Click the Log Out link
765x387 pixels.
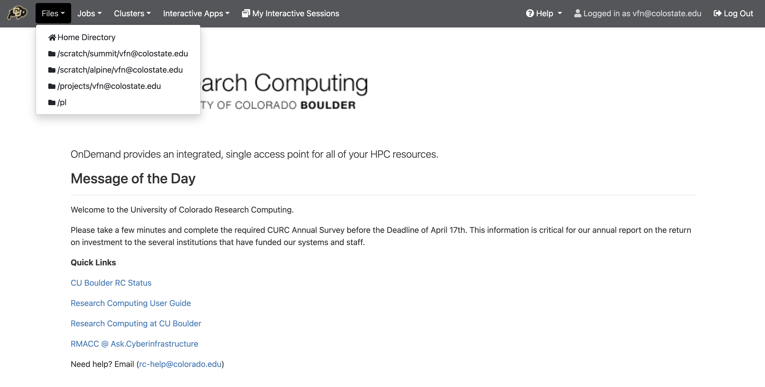(x=733, y=13)
